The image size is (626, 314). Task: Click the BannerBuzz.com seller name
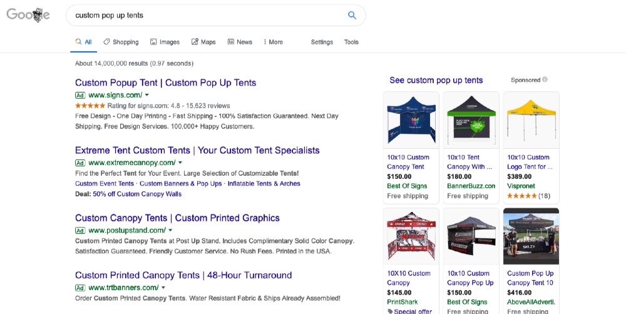[471, 186]
